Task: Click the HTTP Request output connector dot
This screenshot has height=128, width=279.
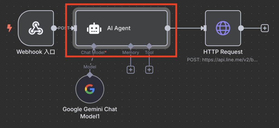Action: (241, 28)
